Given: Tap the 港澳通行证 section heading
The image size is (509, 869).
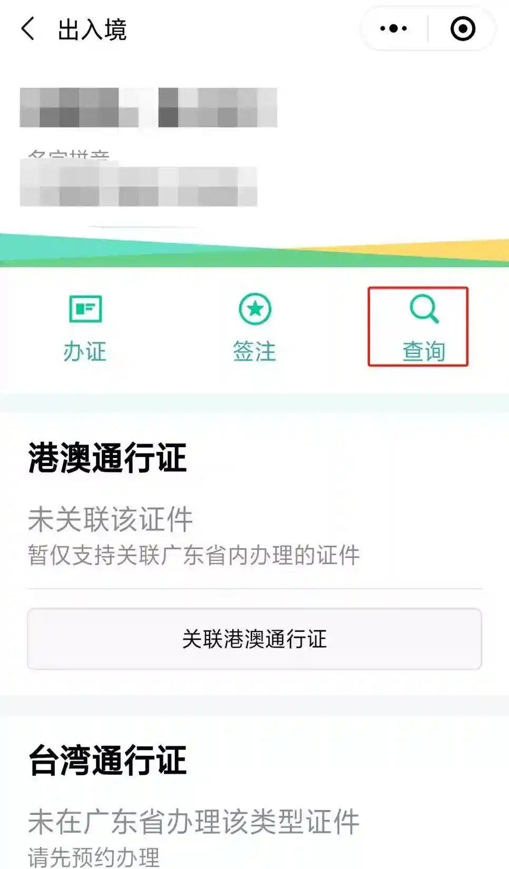Looking at the screenshot, I should pyautogui.click(x=107, y=458).
